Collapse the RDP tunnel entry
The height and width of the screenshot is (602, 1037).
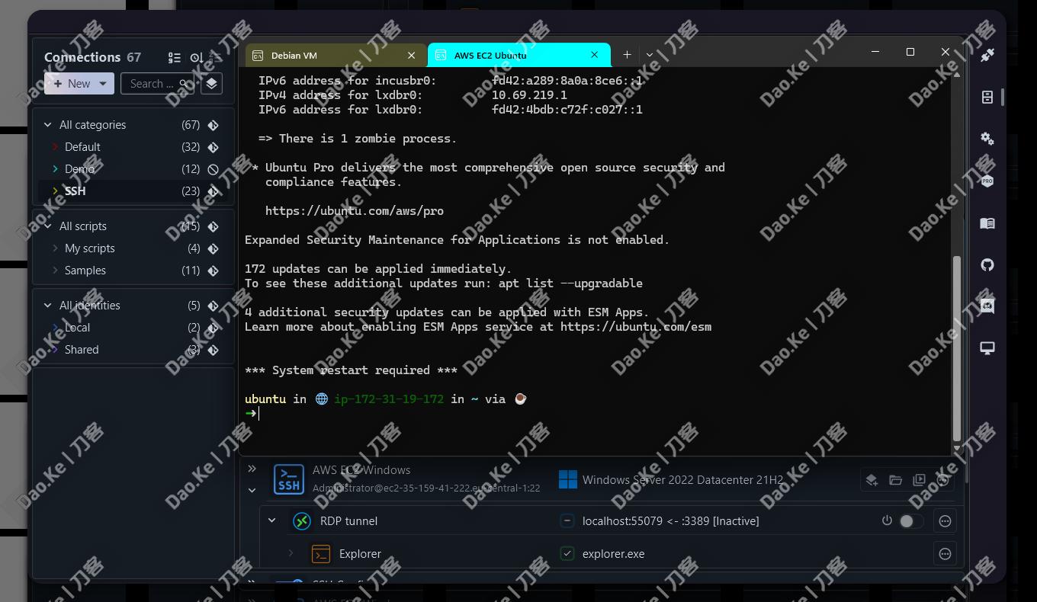271,521
